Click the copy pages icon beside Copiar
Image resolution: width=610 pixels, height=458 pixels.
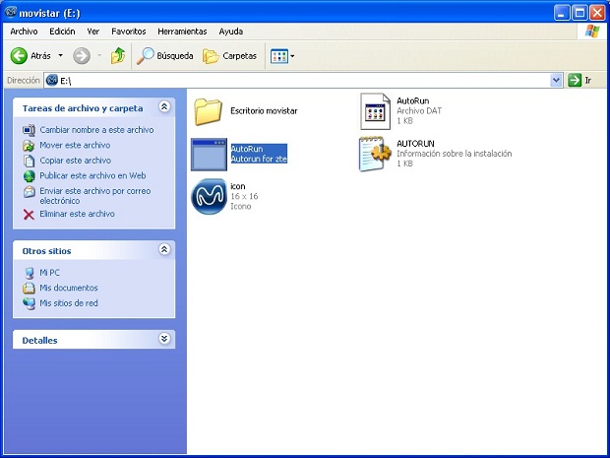(29, 161)
